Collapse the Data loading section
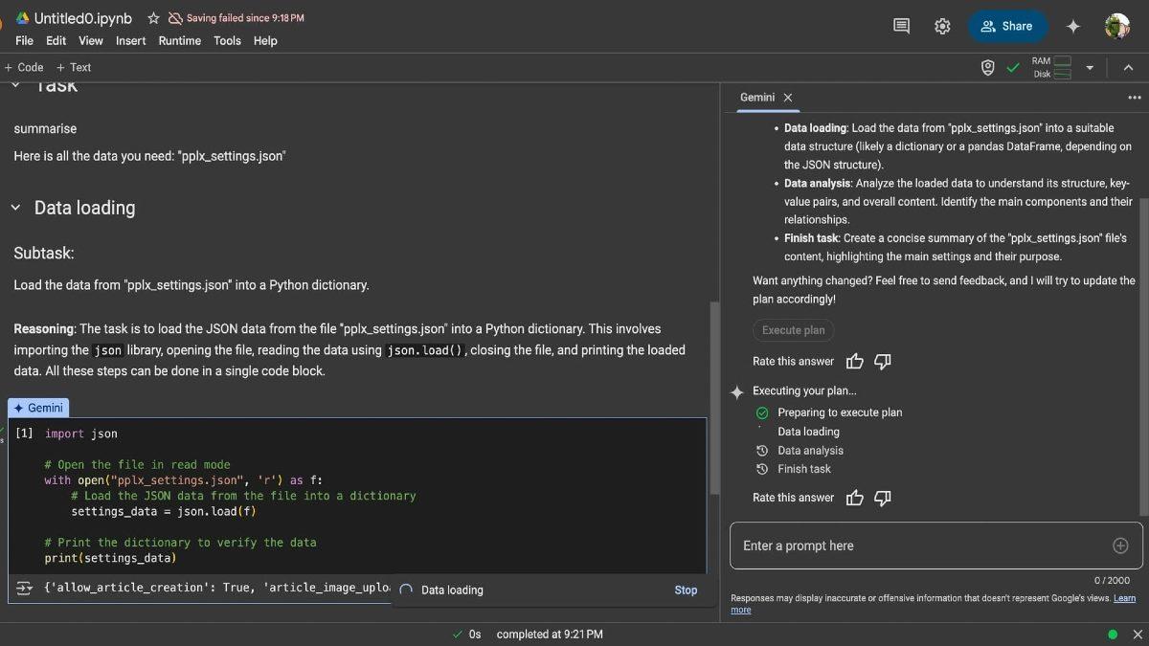This screenshot has width=1149, height=646. tap(15, 208)
